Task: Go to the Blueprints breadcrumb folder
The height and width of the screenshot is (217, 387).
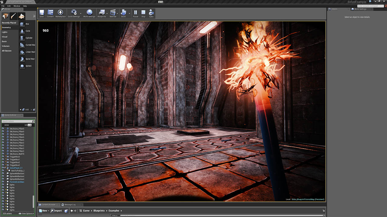Action: pos(99,211)
